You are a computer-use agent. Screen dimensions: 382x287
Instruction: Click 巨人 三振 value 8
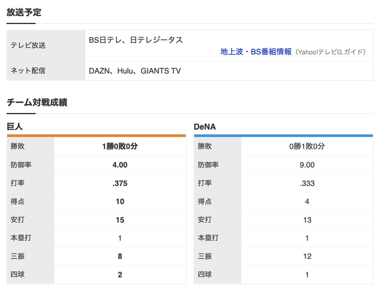[120, 257]
